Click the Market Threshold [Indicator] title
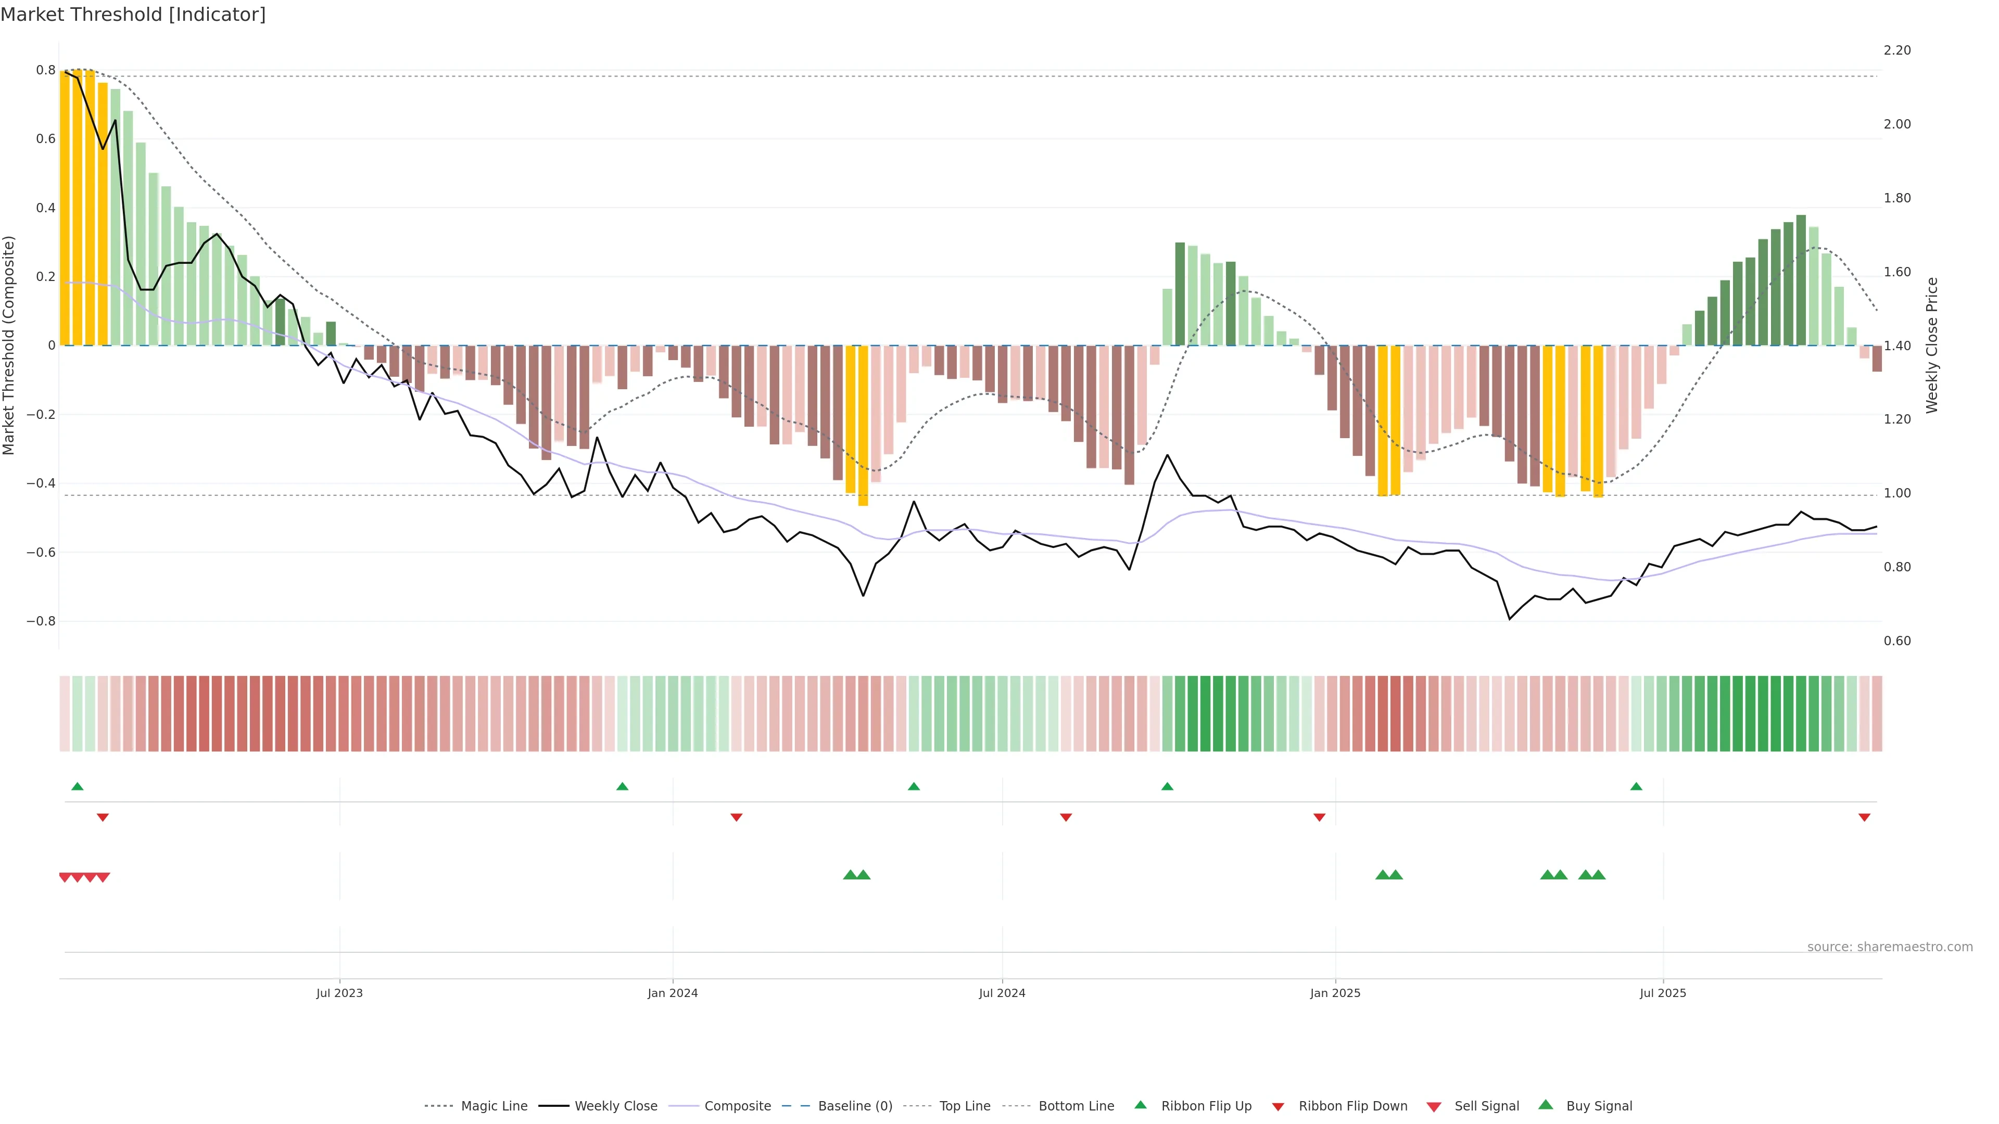The width and height of the screenshot is (1999, 1124). click(x=133, y=15)
